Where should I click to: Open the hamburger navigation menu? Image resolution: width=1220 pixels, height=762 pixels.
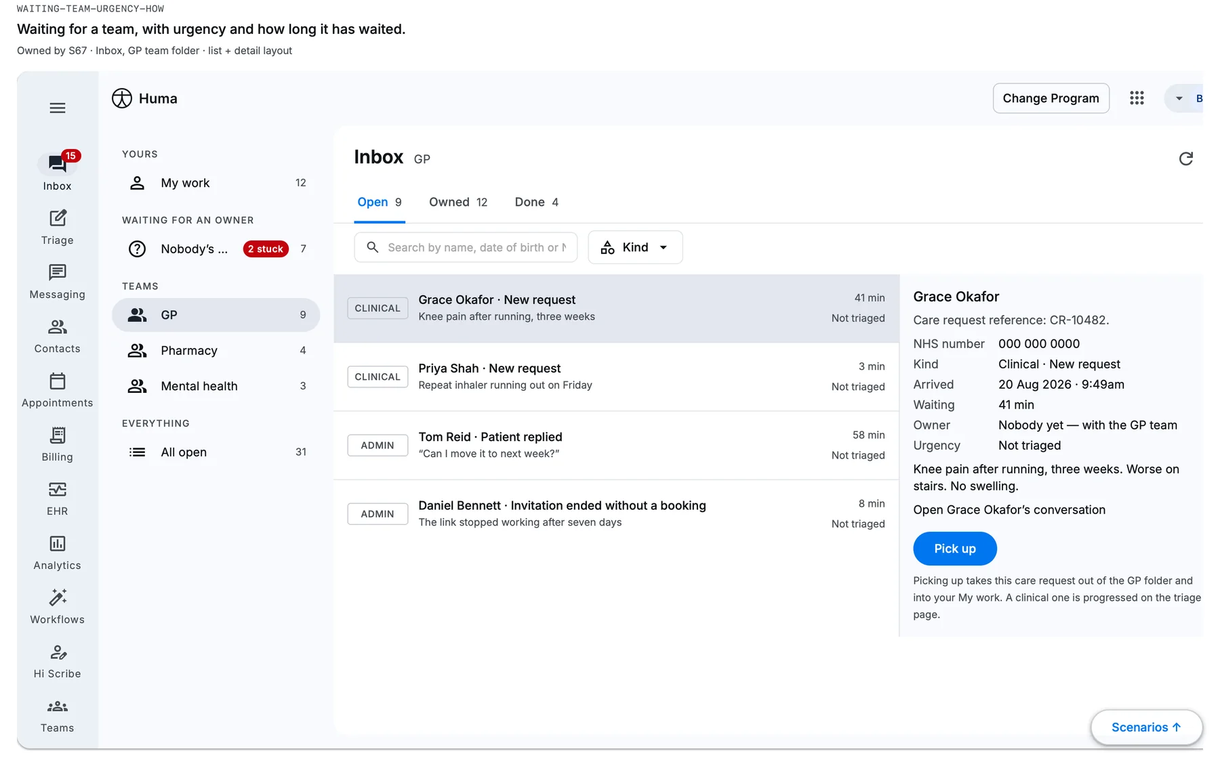click(58, 108)
